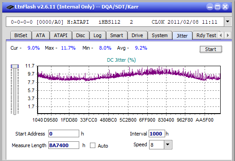This screenshot has width=235, height=161.
Task: Open the Rdy Test tab
Action: click(206, 35)
